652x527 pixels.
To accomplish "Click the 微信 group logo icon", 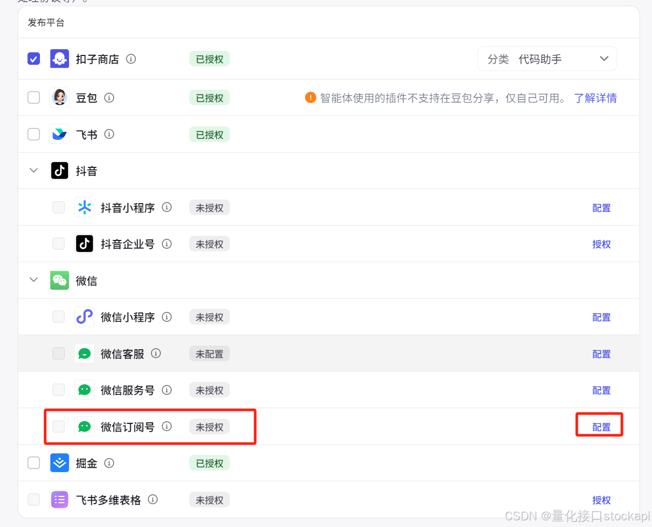I will 60,280.
